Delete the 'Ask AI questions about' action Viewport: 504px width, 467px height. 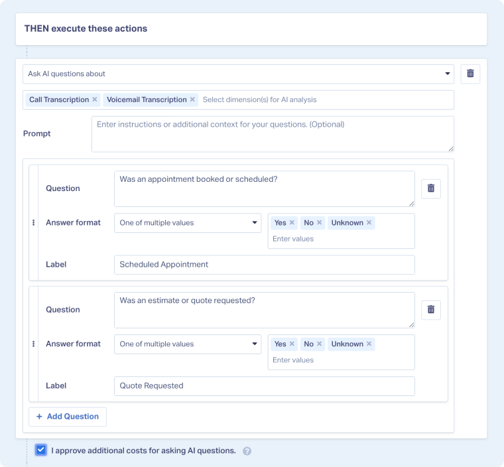pyautogui.click(x=470, y=74)
